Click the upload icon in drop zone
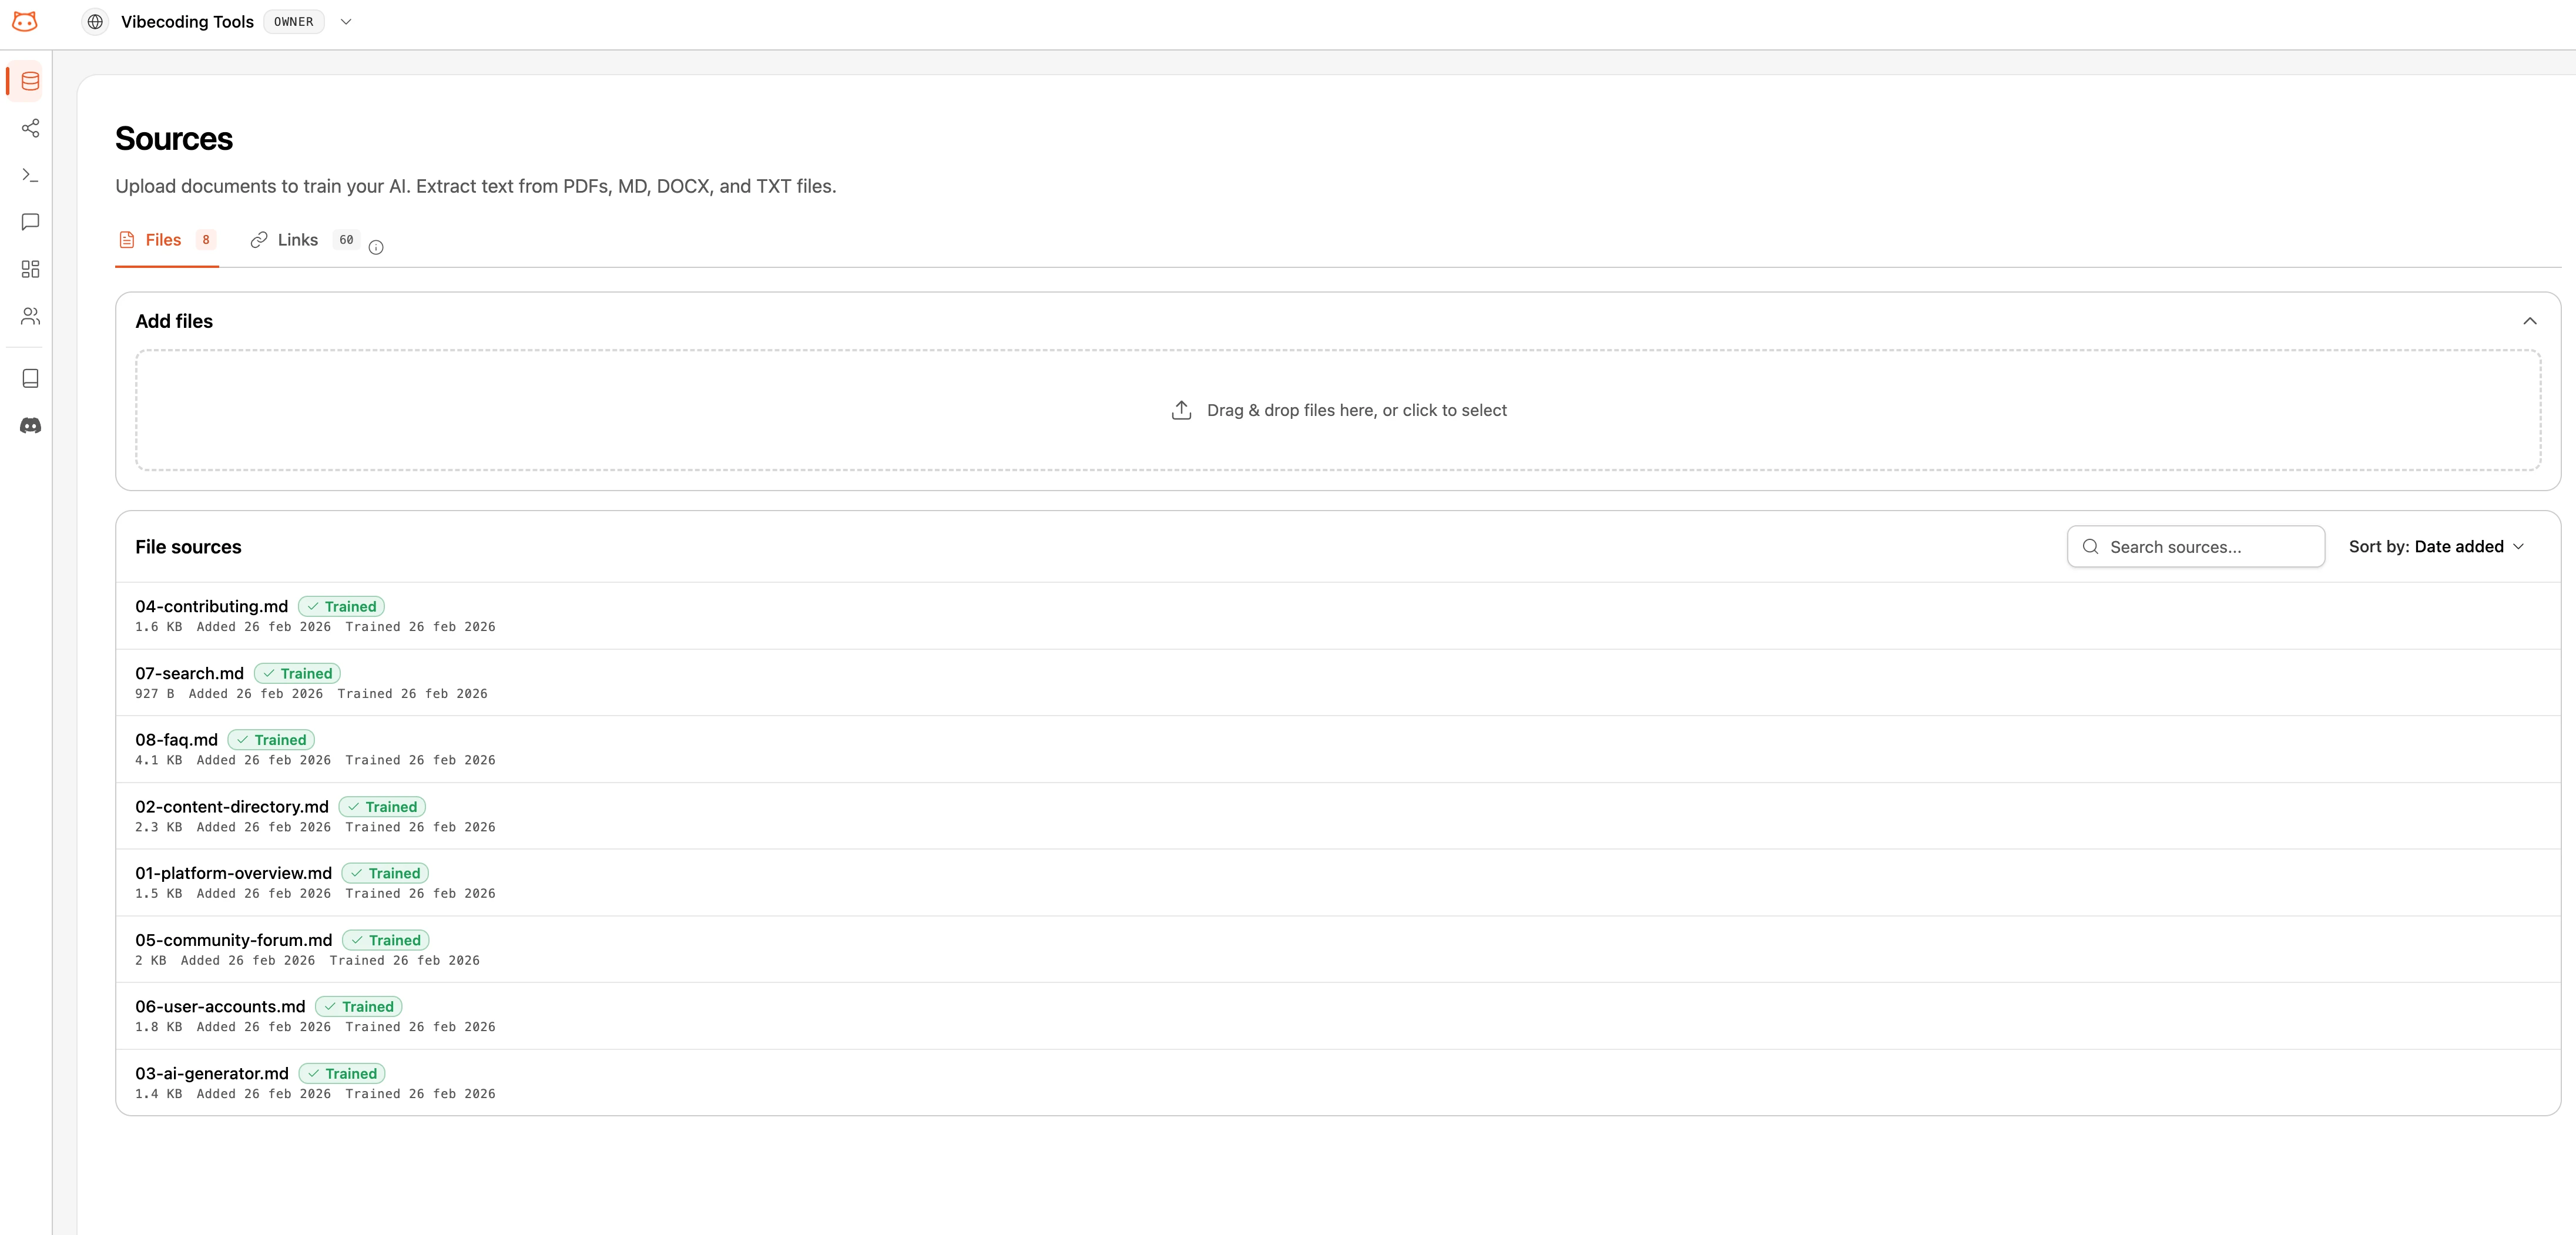 (1181, 410)
